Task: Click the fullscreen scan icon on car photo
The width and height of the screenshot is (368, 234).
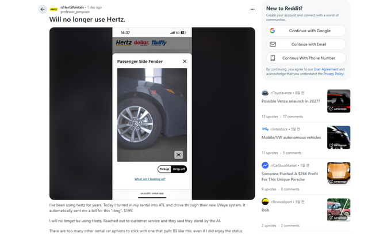Action: (x=179, y=154)
